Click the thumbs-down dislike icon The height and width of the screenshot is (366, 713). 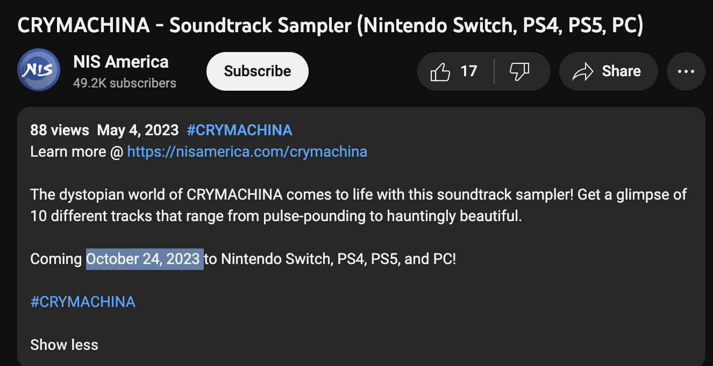click(519, 71)
